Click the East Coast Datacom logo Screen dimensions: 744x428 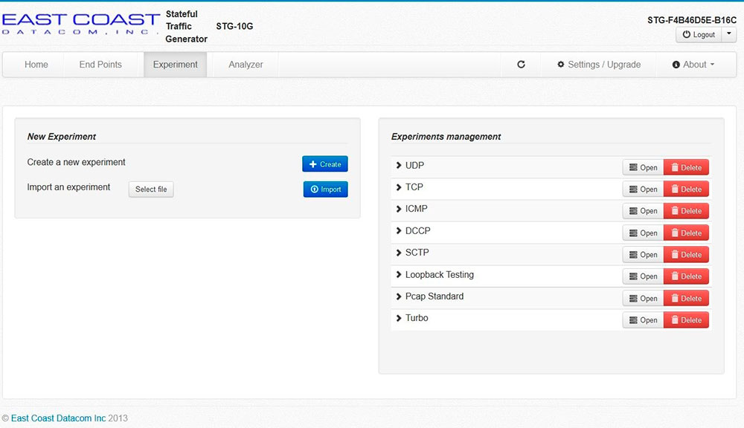coord(80,25)
